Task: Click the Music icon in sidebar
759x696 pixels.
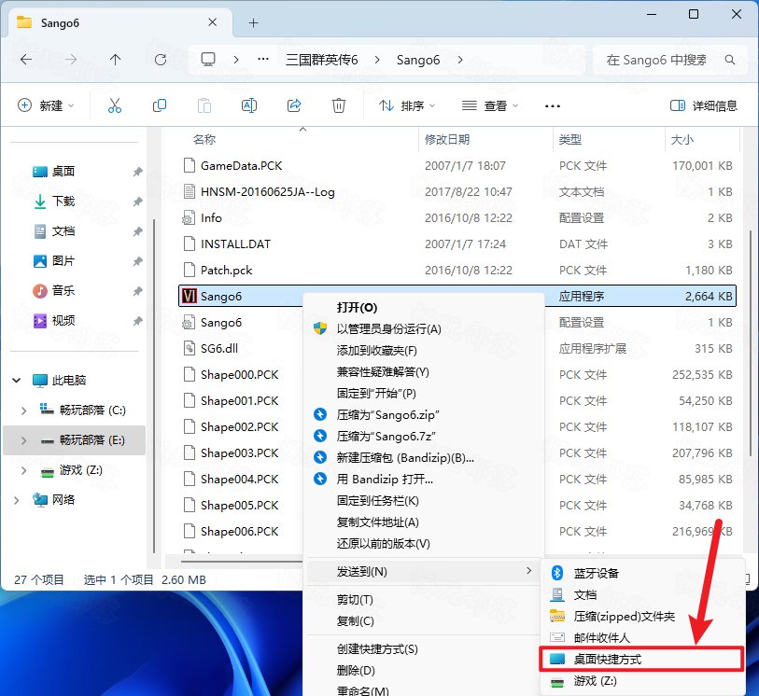Action: click(40, 291)
